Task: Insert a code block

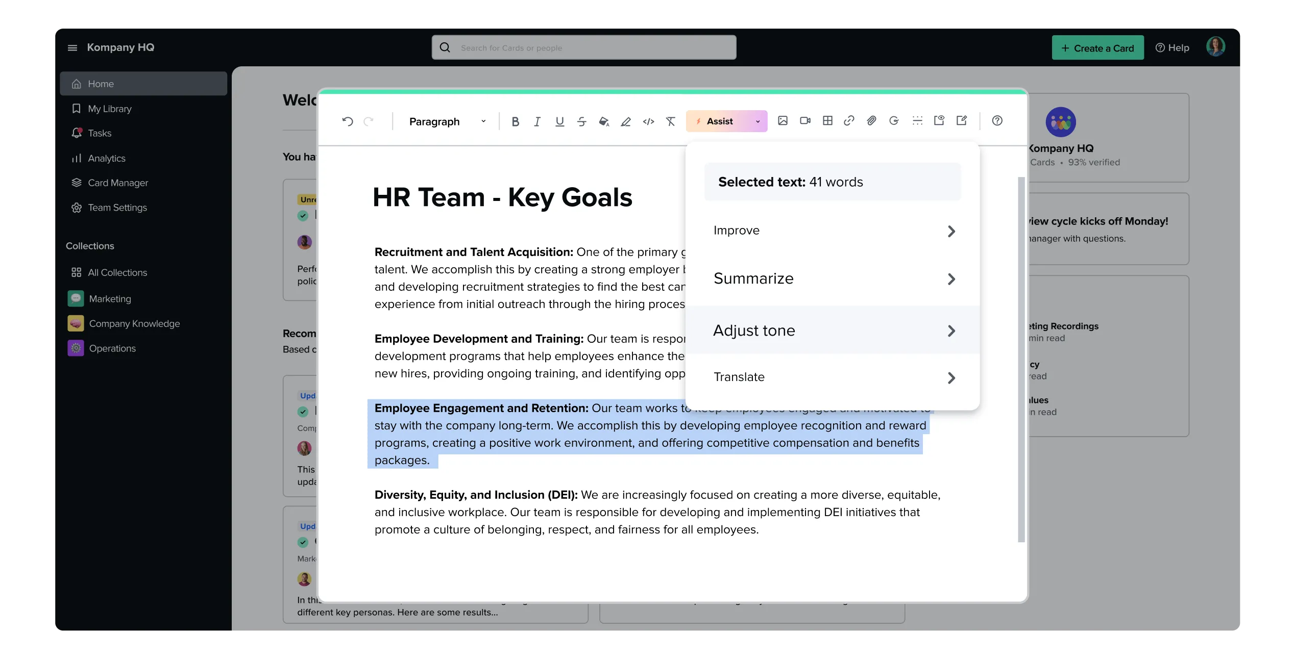Action: coord(648,121)
